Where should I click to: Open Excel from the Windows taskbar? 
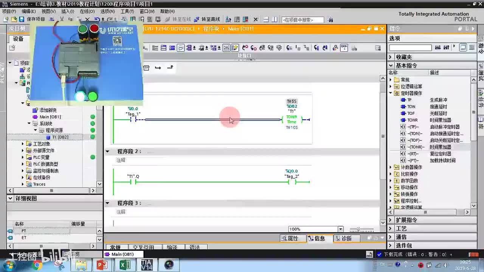(124, 264)
